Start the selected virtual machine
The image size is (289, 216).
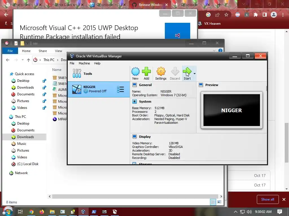(x=187, y=73)
